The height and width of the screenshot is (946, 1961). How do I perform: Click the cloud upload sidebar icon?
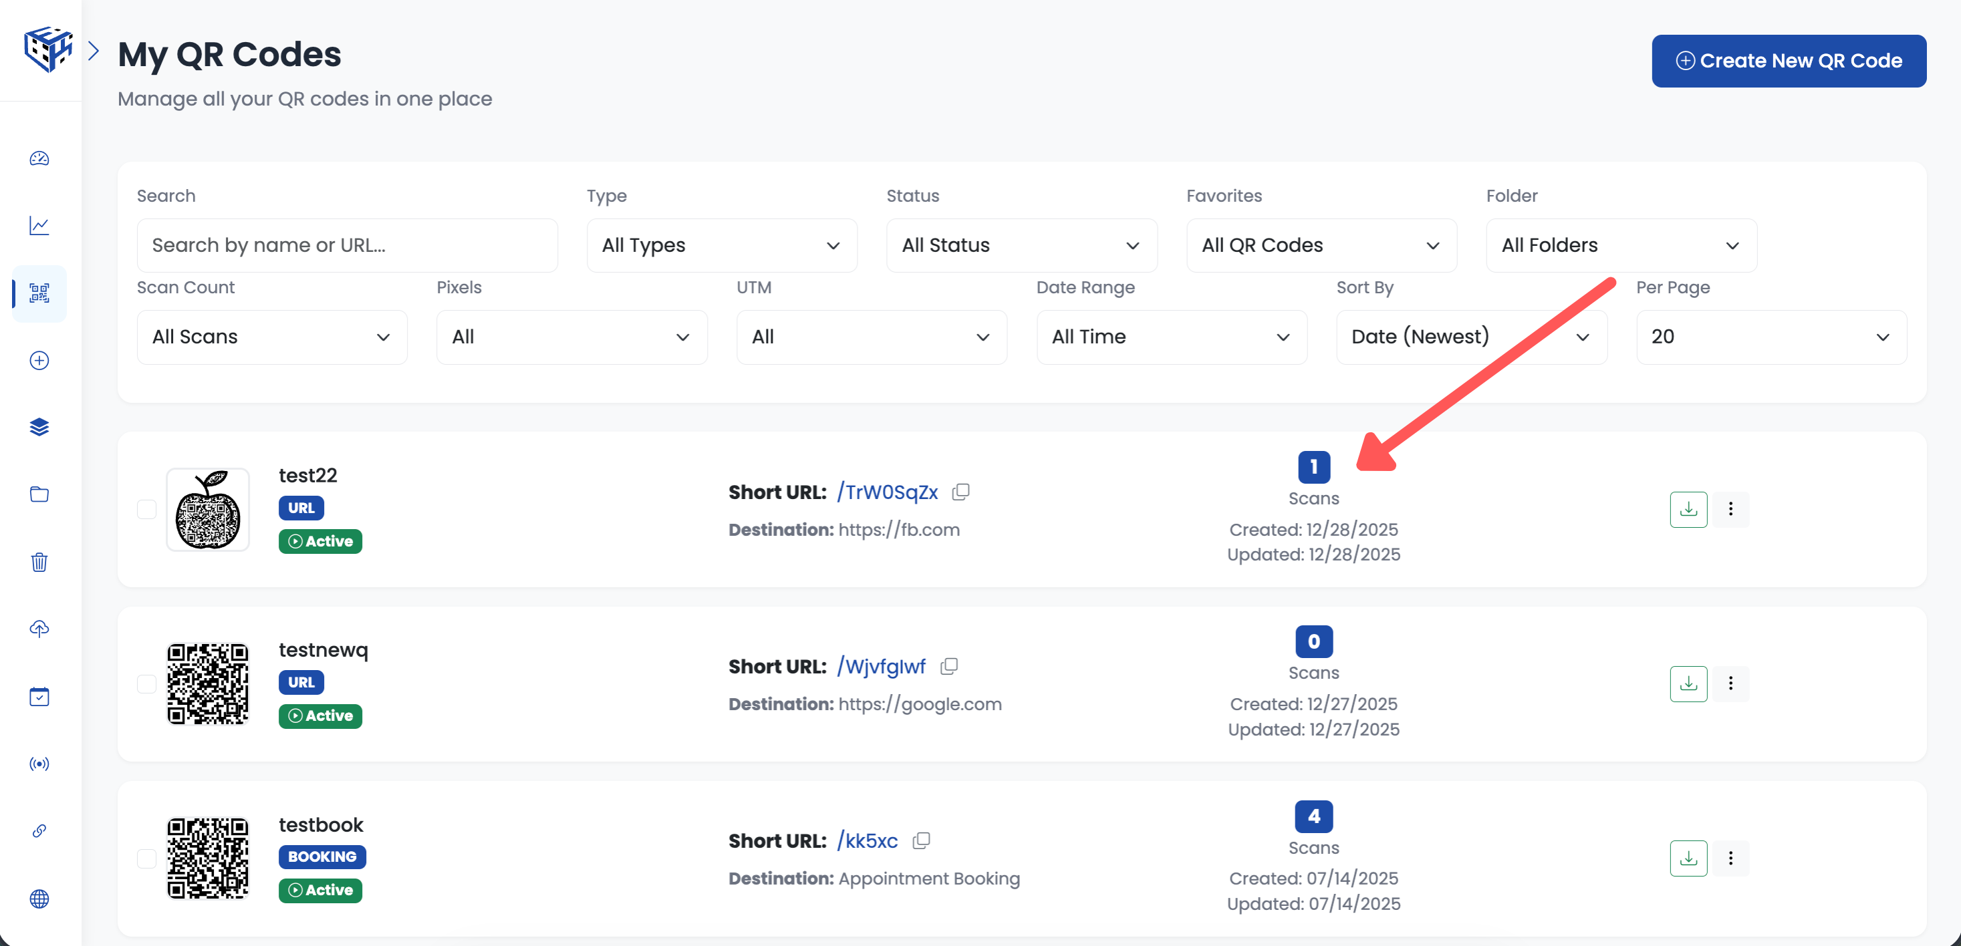[39, 629]
